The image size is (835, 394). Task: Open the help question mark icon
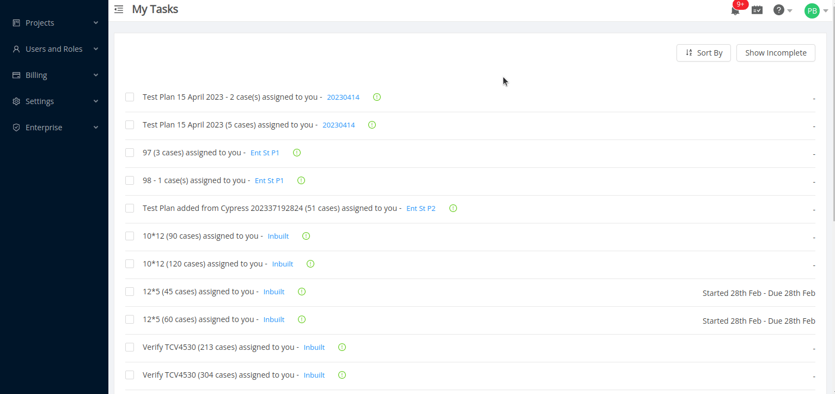coord(779,10)
